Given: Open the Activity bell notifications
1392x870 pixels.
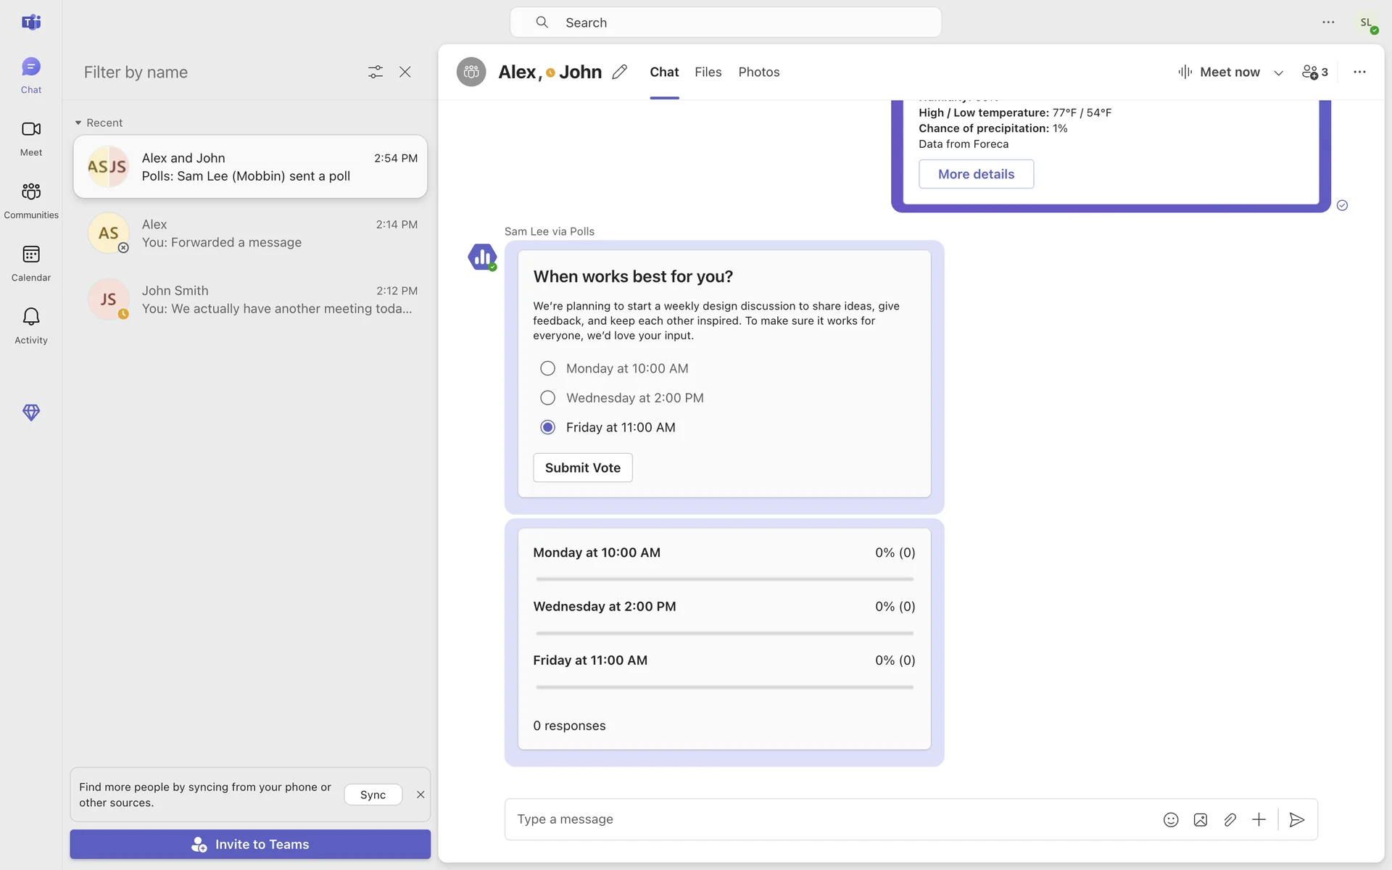Looking at the screenshot, I should click(30, 325).
